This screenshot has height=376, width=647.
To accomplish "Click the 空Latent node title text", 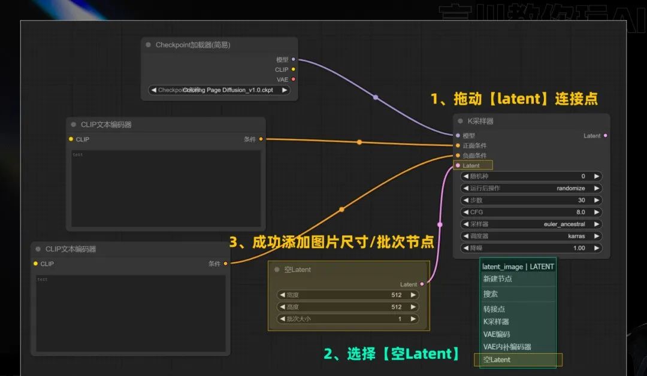I will 297,269.
